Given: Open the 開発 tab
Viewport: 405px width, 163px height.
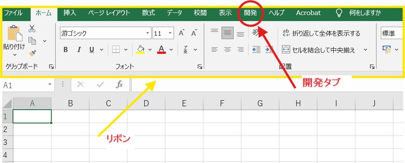Looking at the screenshot, I should tap(250, 13).
